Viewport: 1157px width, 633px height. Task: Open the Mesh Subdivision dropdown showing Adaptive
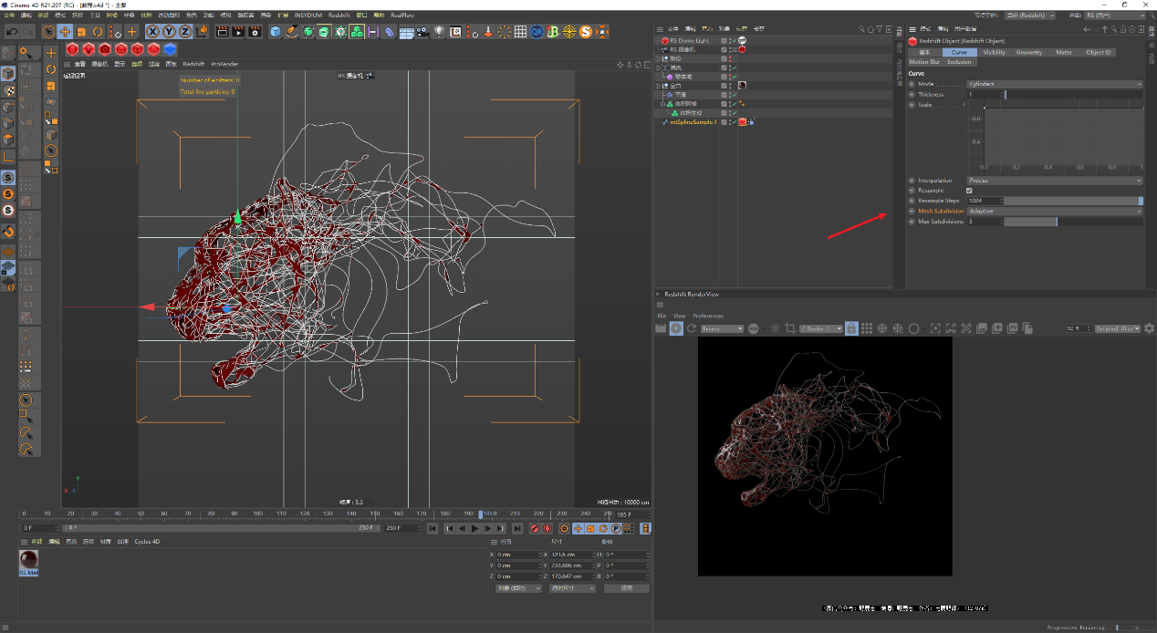pos(1054,211)
